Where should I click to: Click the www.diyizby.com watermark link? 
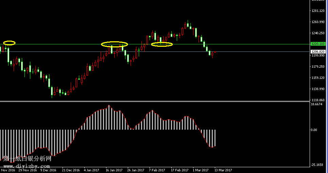click(27, 166)
